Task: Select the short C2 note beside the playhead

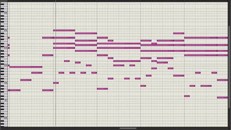Action: click(x=56, y=83)
